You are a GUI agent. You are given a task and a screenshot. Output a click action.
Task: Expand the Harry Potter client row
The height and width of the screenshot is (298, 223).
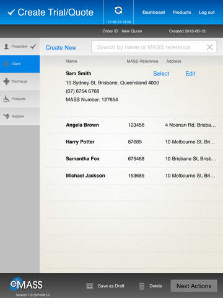pos(131,142)
